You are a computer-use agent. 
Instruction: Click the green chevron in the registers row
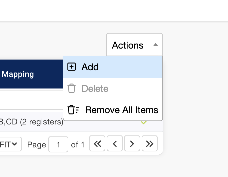144,123
